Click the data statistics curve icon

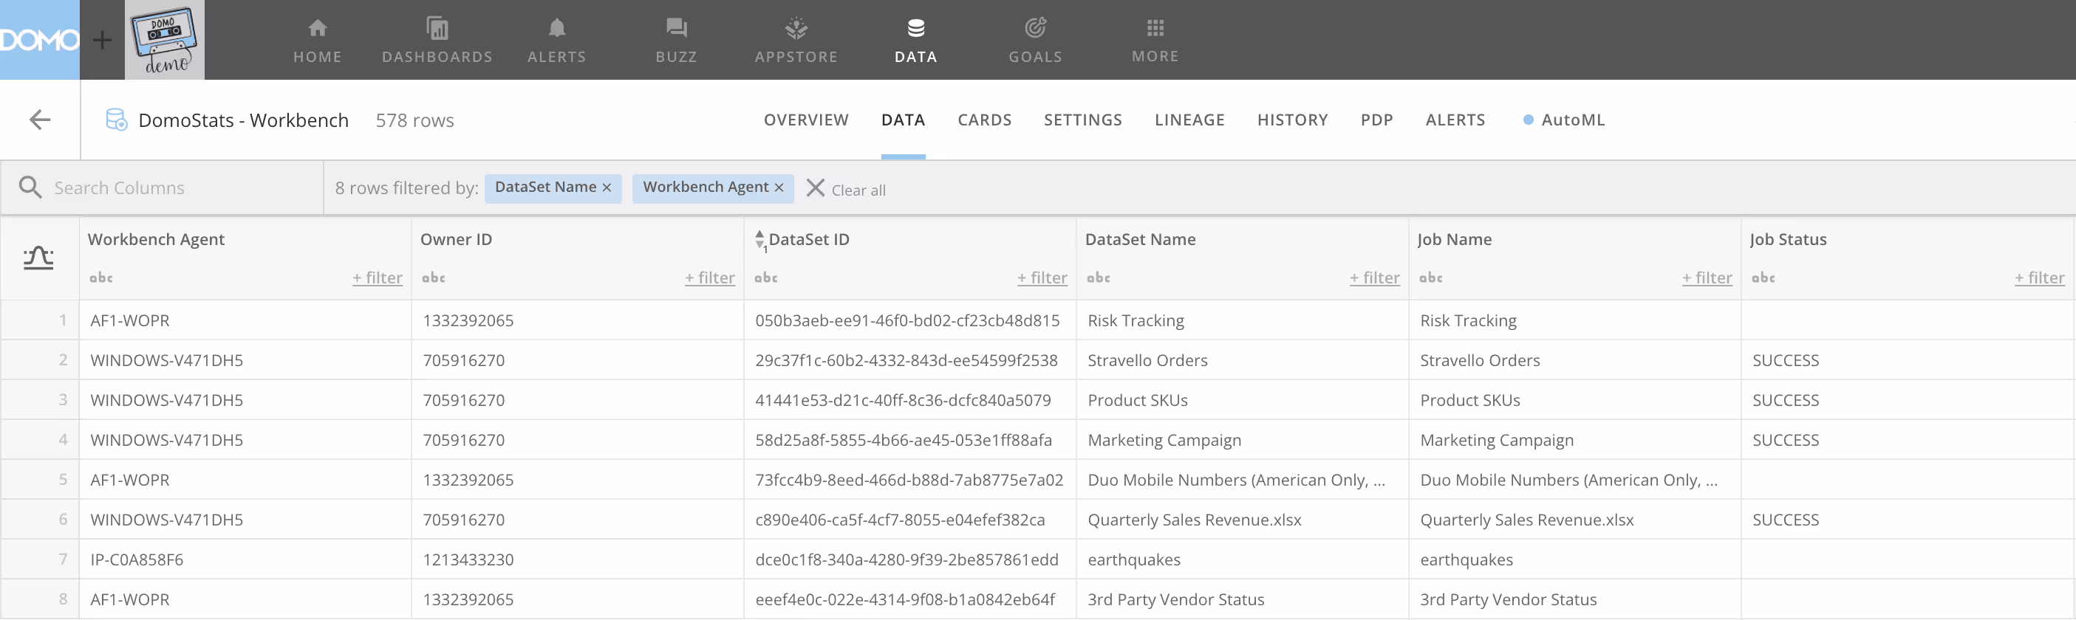pyautogui.click(x=38, y=258)
